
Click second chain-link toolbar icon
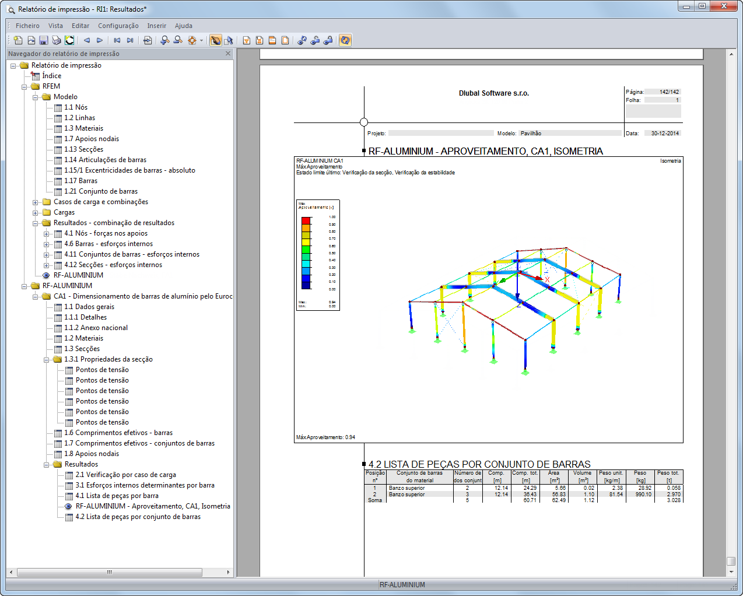pyautogui.click(x=315, y=40)
